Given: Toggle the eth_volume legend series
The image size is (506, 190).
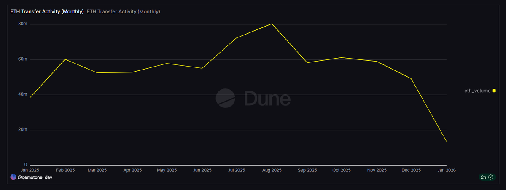Looking at the screenshot, I should click(x=480, y=91).
